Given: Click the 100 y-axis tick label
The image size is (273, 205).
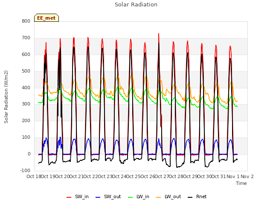Looking at the screenshot, I should [x=26, y=138].
